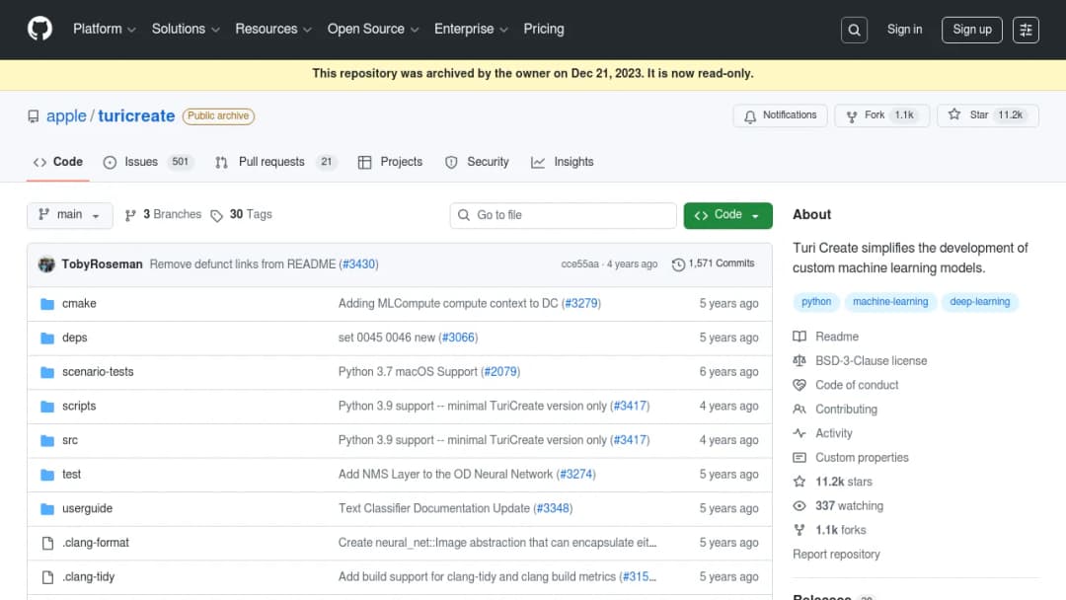Expand the Resources menu
This screenshot has width=1066, height=600.
(x=273, y=30)
